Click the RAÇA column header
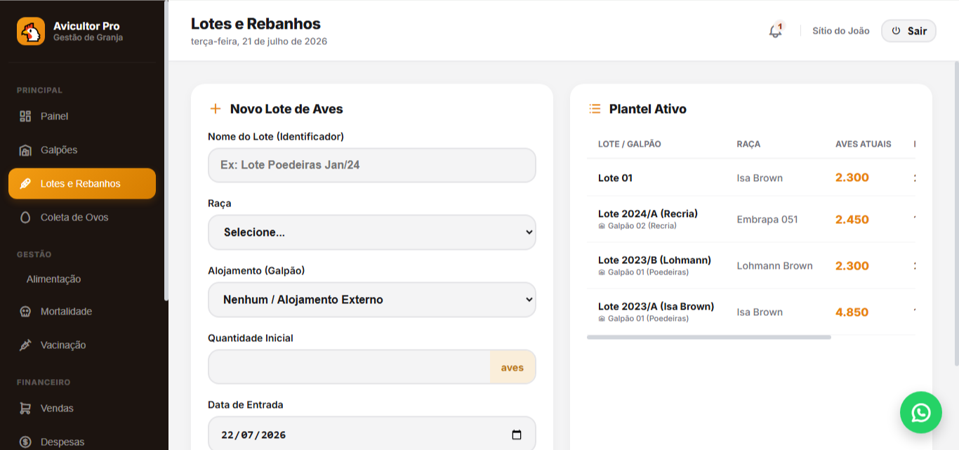Viewport: 959px width, 450px height. [x=748, y=144]
